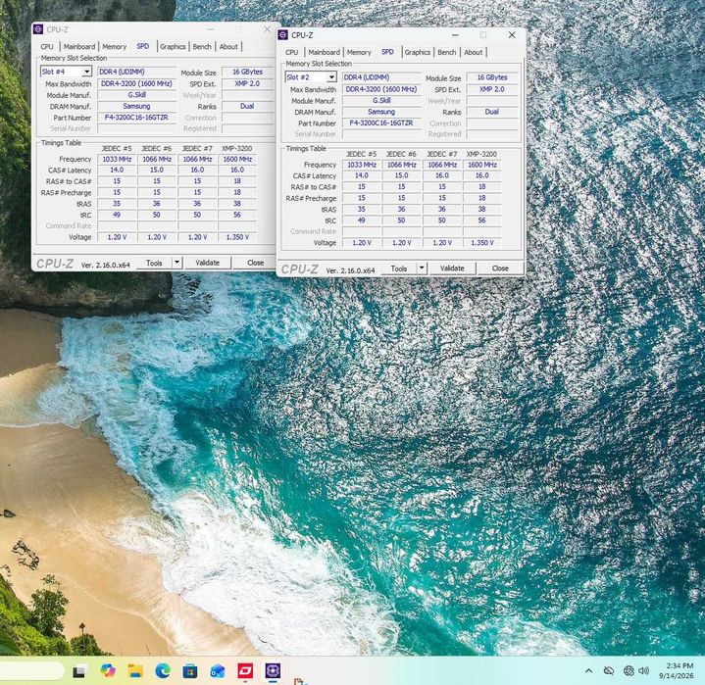Switch to CPU tab in left CPU-Z window

pyautogui.click(x=47, y=47)
